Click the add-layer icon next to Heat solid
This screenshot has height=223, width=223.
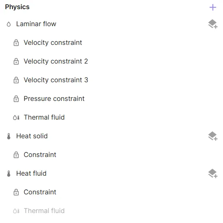[213, 136]
